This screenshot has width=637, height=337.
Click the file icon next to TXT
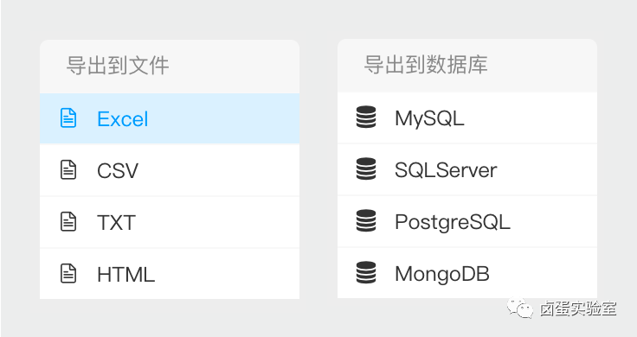pos(68,221)
